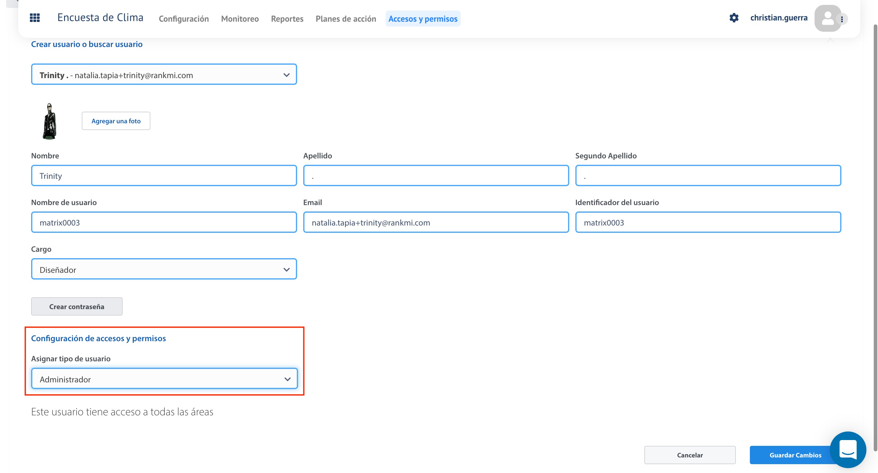The image size is (878, 473).
Task: Open the settings gear icon
Action: (x=734, y=18)
